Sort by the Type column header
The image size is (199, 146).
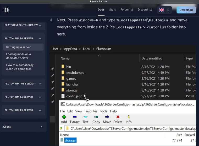point(189,58)
